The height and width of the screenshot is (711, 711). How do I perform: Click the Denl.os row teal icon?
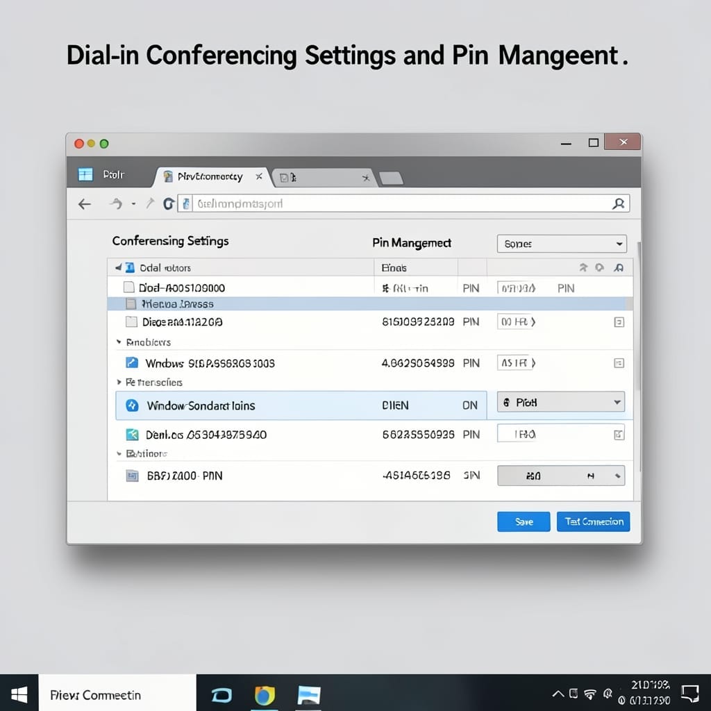coord(132,435)
